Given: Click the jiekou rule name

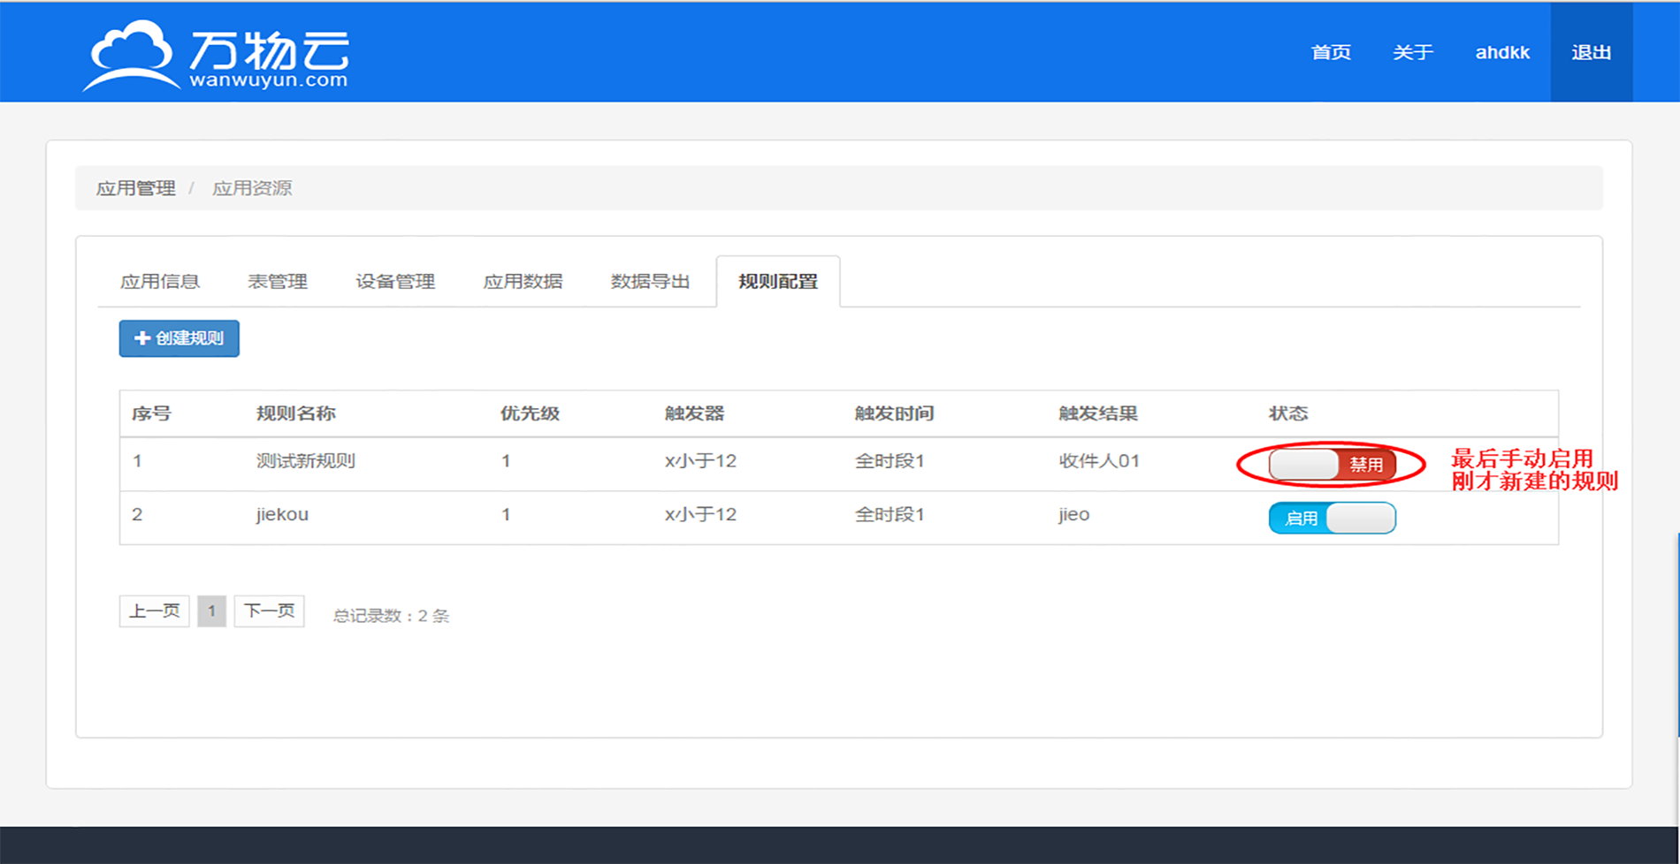Looking at the screenshot, I should tap(282, 514).
